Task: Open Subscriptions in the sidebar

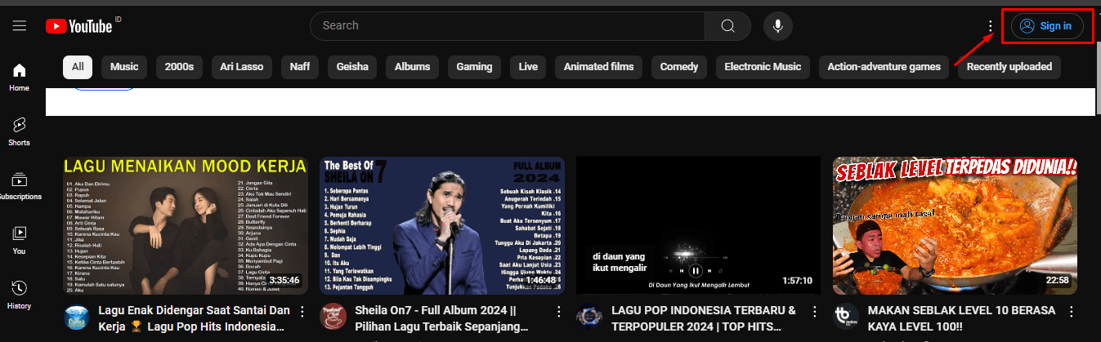Action: coord(20,187)
